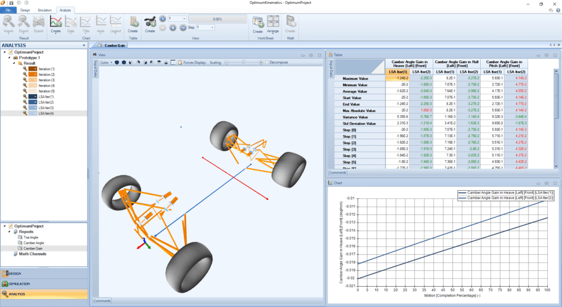Image resolution: width=562 pixels, height=307 pixels.
Task: Toggle the LSA Iter(1) result color swatch dropdown
Action: click(32, 96)
